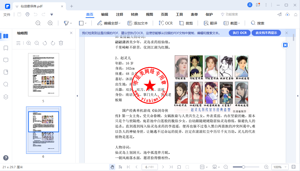300x171 pixels.
Task: Open attachments panel sidebar icon
Action: coord(6,72)
